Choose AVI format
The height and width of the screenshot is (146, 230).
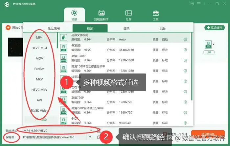coord(39,100)
